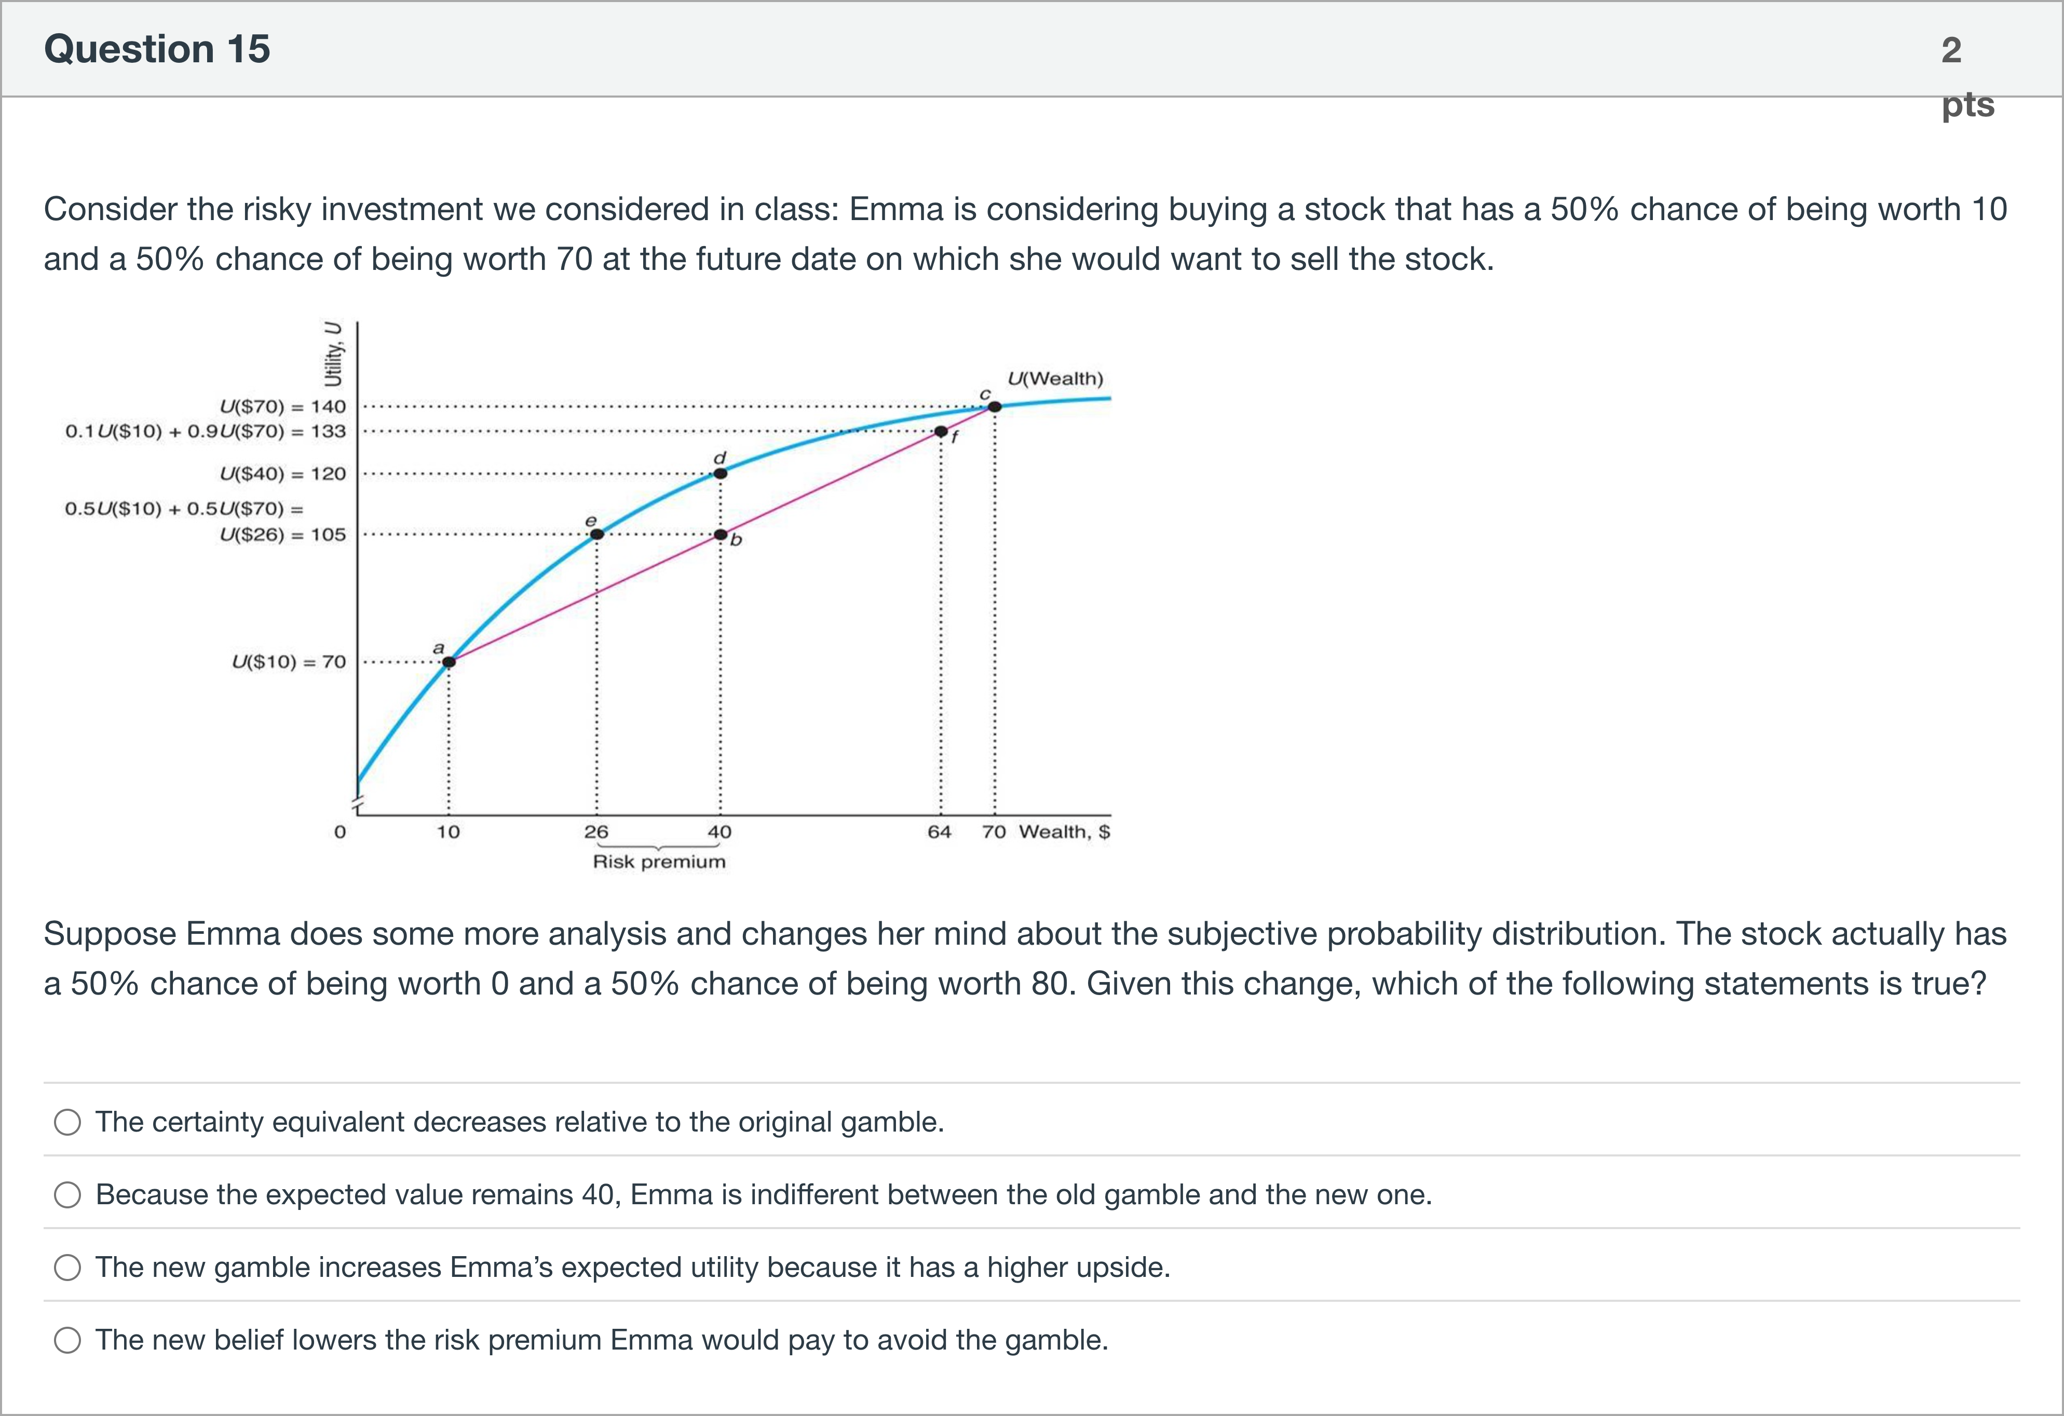Click the "Question 15" heading

(x=157, y=49)
